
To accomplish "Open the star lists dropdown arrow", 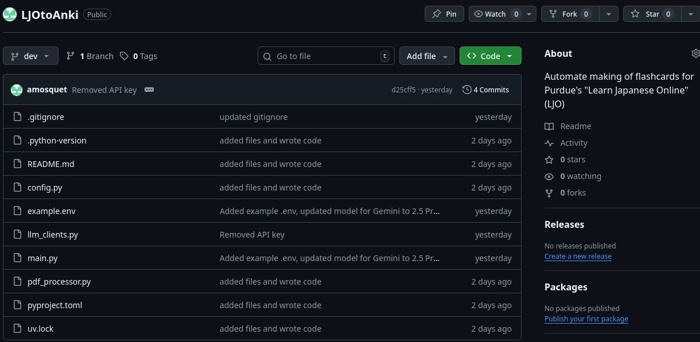I will (690, 14).
